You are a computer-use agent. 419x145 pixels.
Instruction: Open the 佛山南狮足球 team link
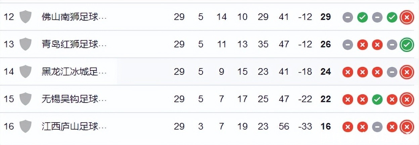pyautogui.click(x=74, y=17)
